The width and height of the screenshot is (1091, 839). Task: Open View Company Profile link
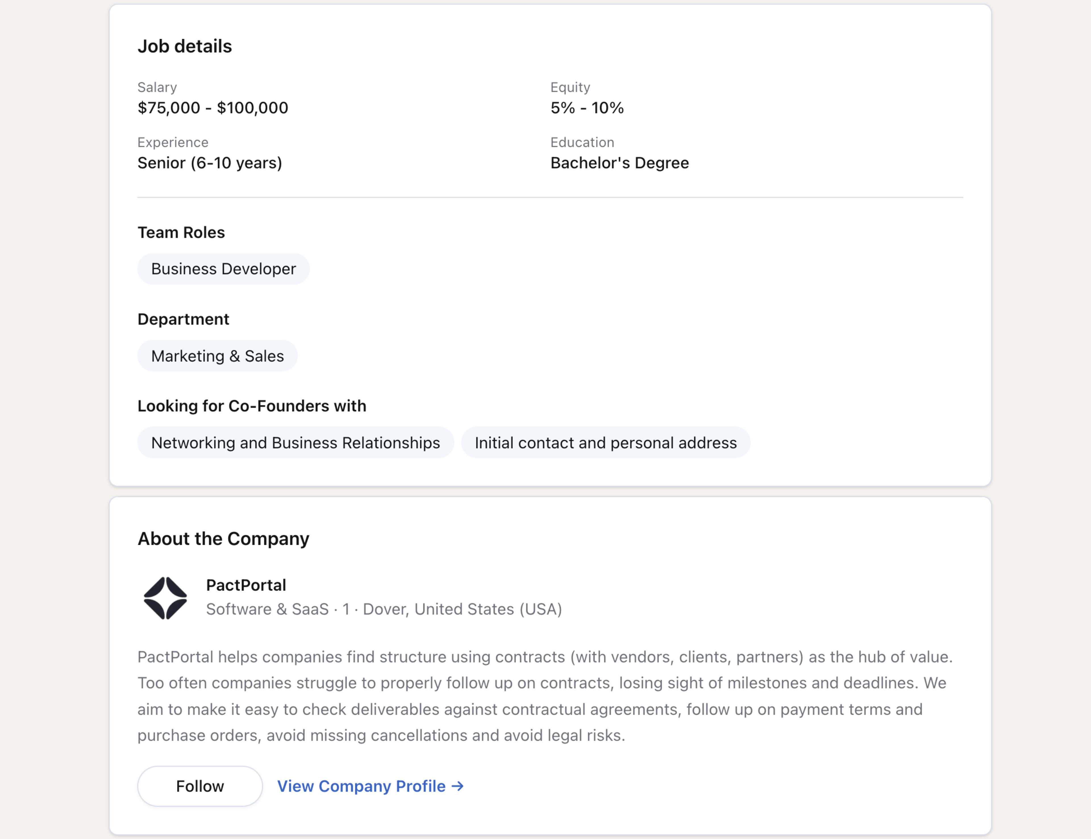(371, 786)
